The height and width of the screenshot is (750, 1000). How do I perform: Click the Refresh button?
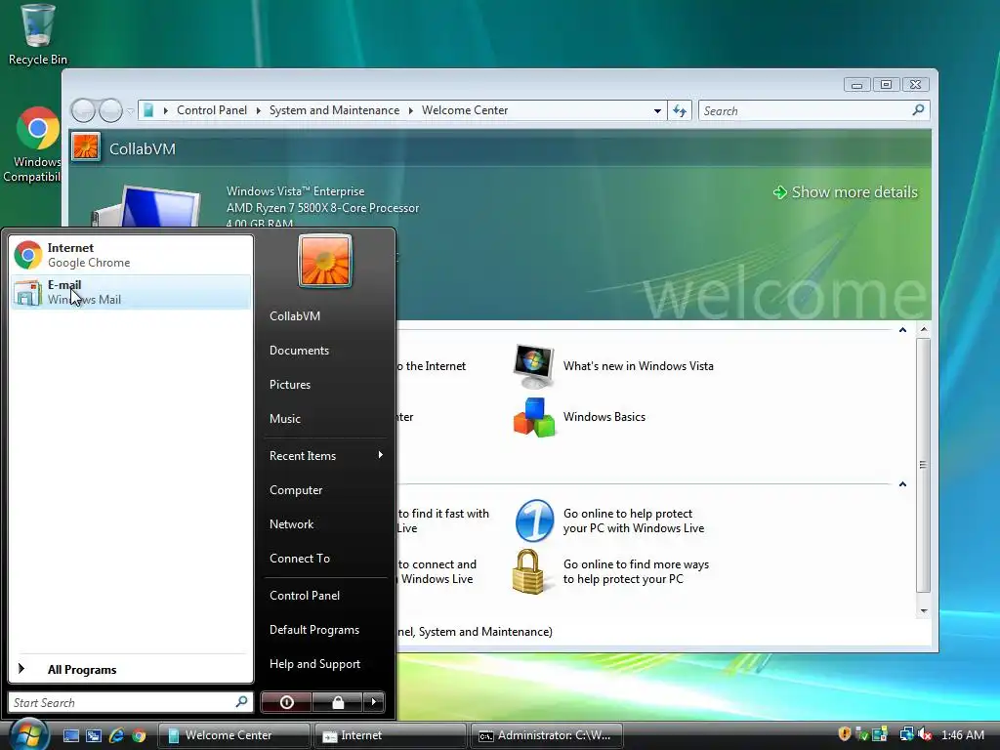pos(680,111)
